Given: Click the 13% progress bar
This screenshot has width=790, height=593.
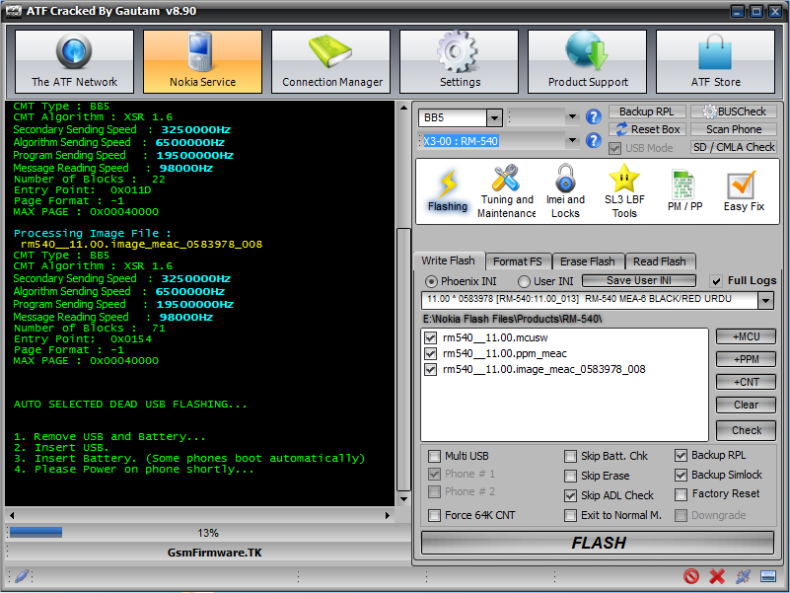Looking at the screenshot, I should pos(207,533).
